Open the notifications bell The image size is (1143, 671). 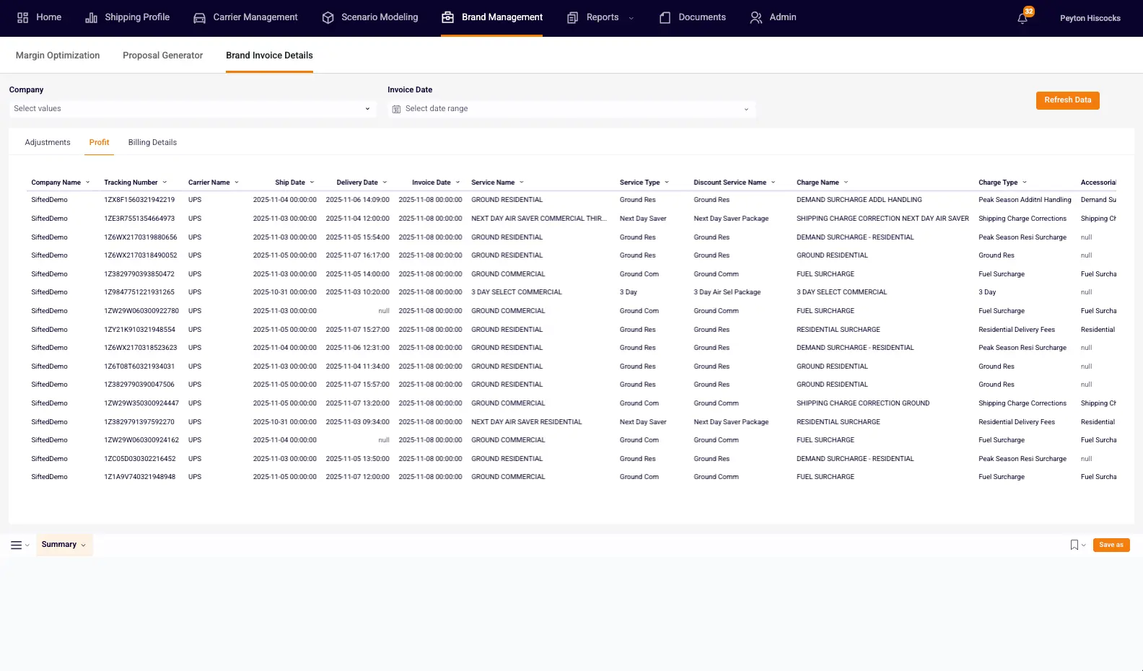(1022, 18)
